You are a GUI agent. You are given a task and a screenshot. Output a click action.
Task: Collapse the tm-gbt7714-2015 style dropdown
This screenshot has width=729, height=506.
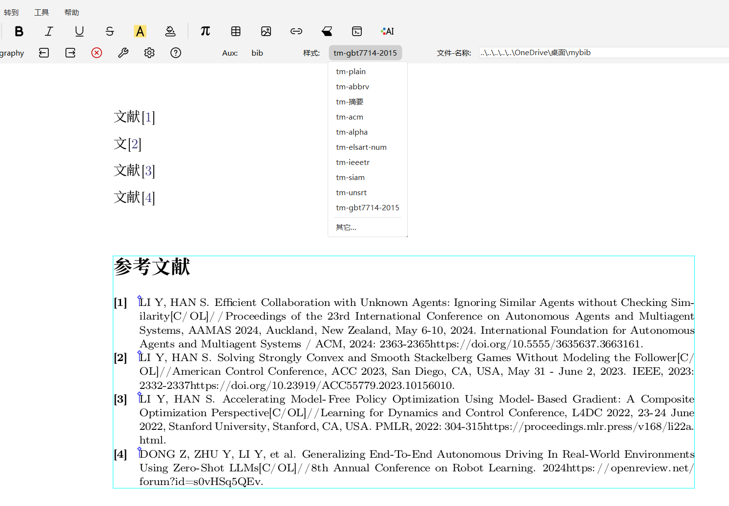tap(365, 53)
